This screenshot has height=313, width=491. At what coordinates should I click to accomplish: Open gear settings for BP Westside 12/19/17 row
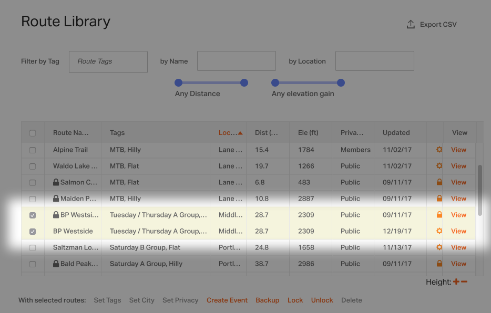439,231
